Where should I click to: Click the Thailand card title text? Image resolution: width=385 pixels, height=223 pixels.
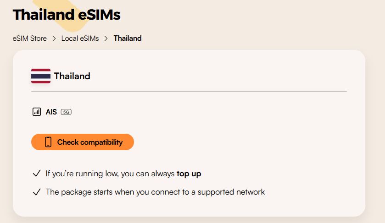point(72,76)
